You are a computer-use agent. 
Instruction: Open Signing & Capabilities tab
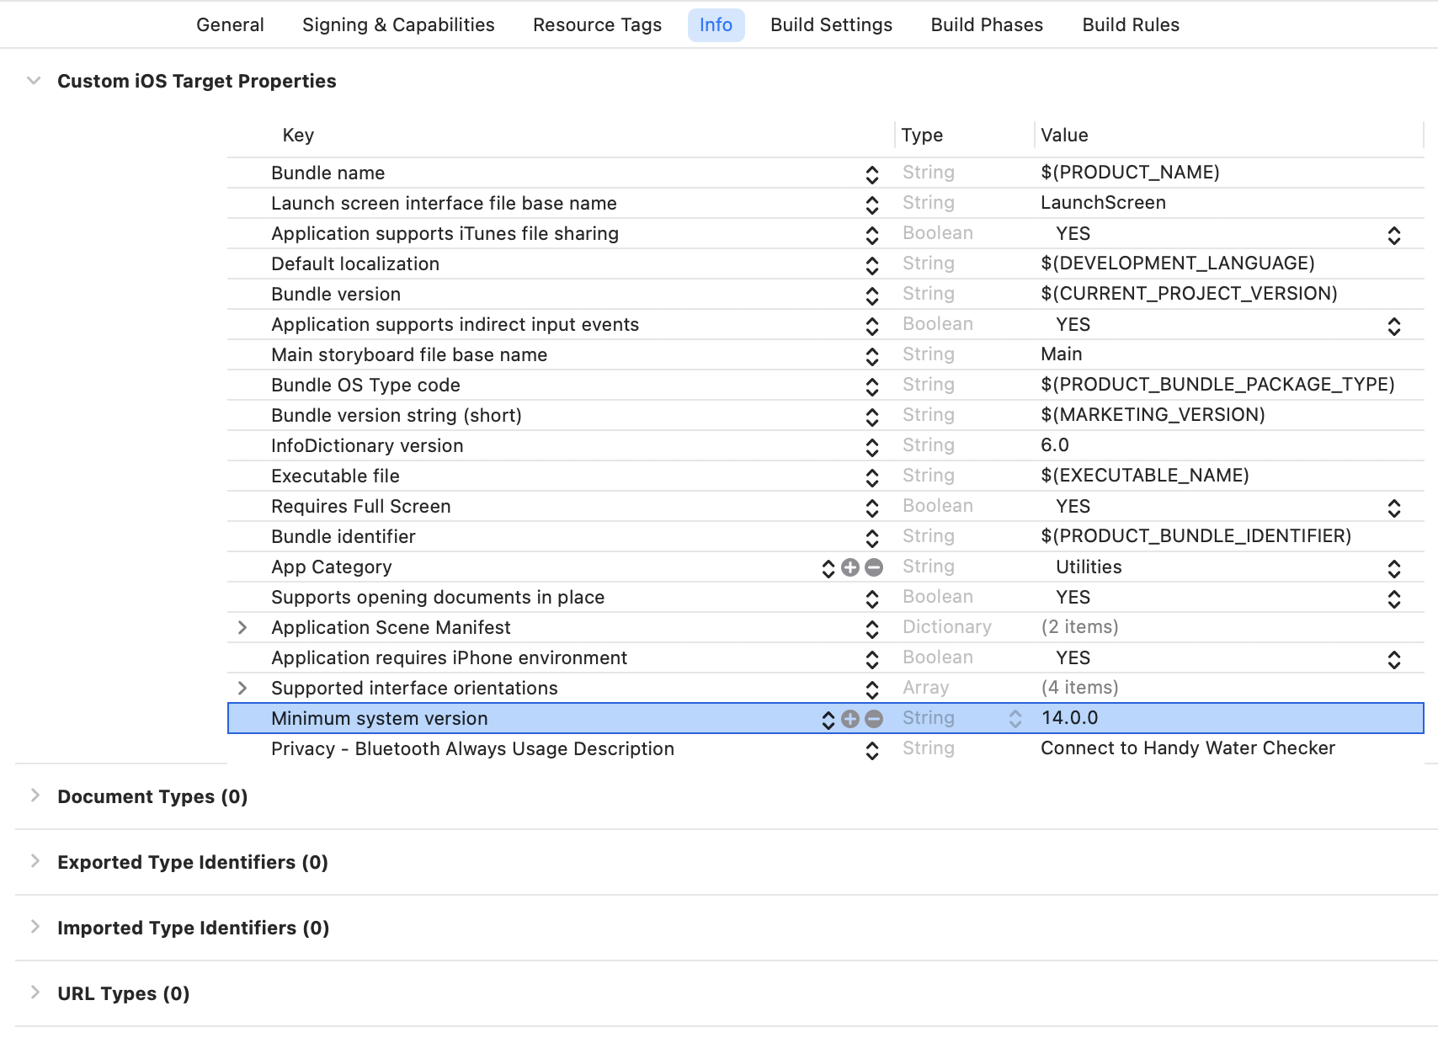398,25
